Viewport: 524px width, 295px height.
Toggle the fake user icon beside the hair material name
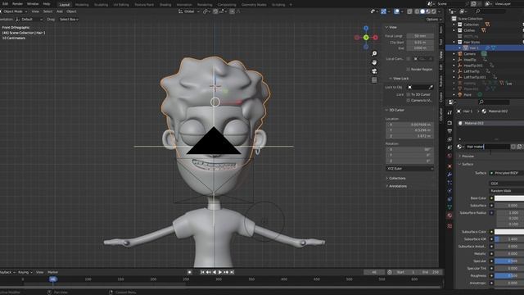point(513,147)
